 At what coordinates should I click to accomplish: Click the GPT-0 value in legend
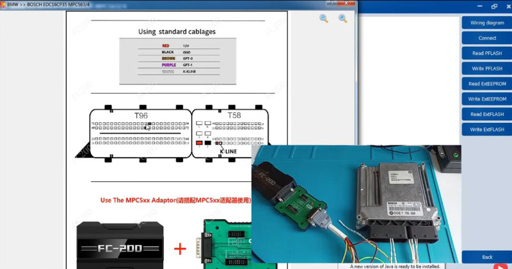point(188,58)
